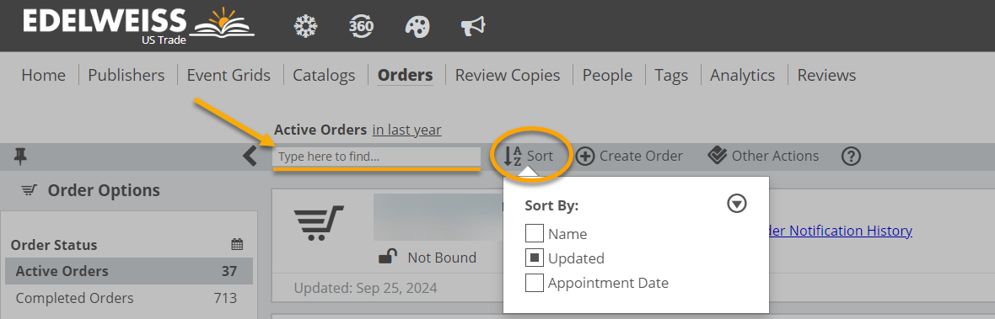Check the Name sort checkbox
This screenshot has width=995, height=319.
(x=535, y=233)
